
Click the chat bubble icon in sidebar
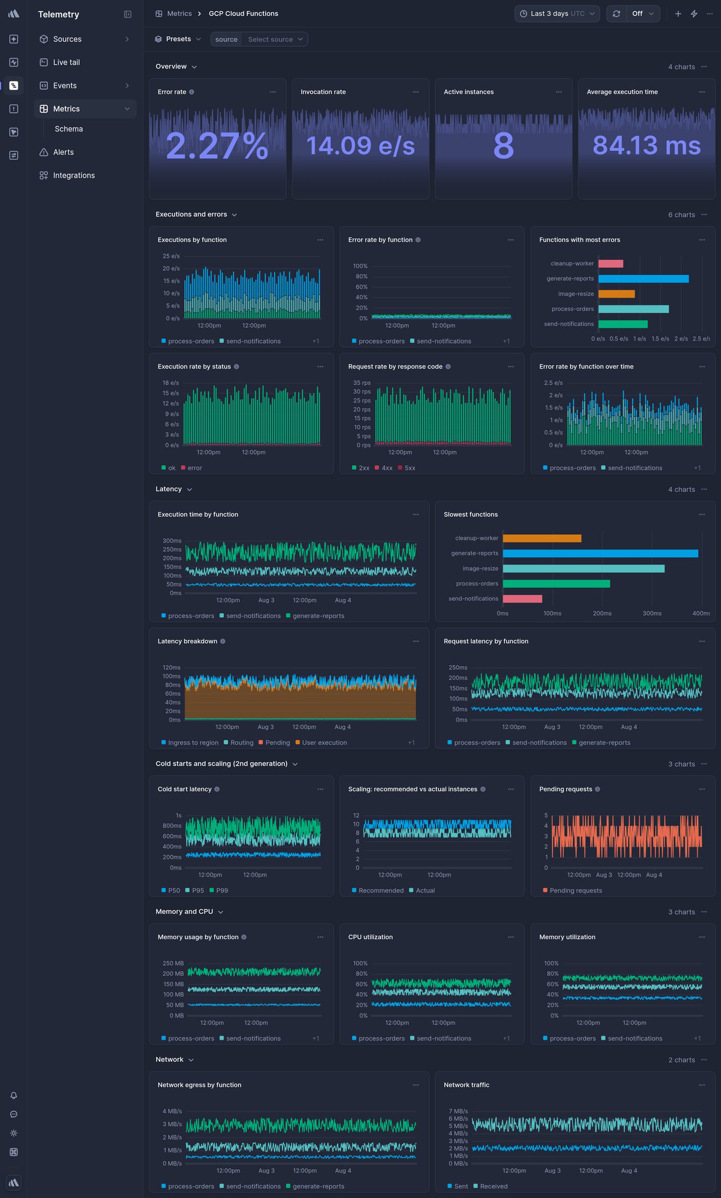14,1114
